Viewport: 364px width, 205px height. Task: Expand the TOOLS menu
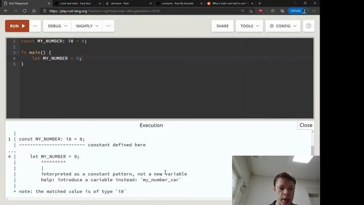(249, 26)
